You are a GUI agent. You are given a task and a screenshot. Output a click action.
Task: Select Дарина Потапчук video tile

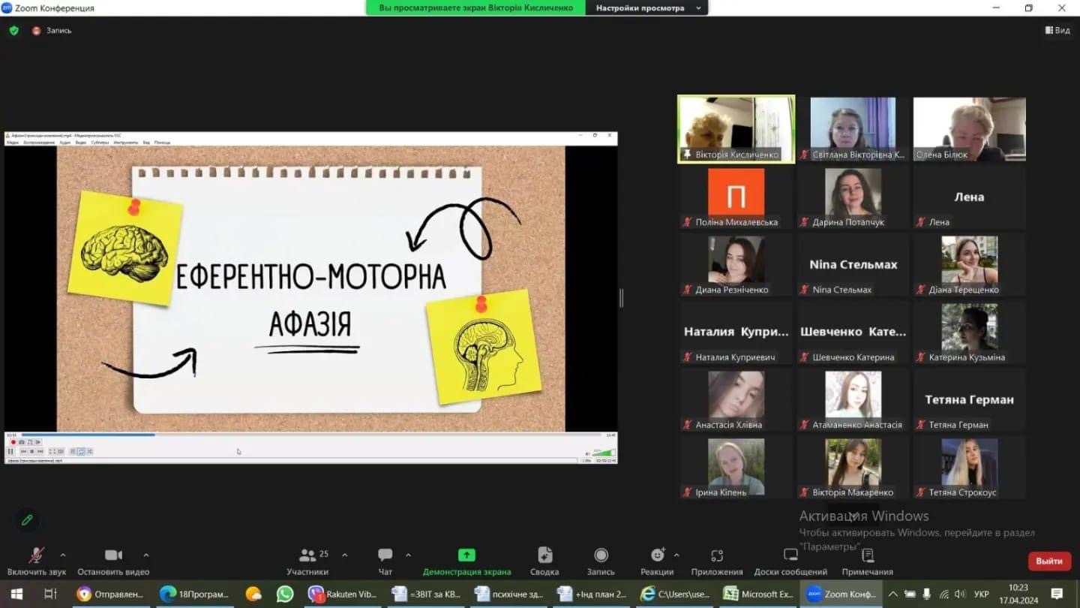(853, 197)
